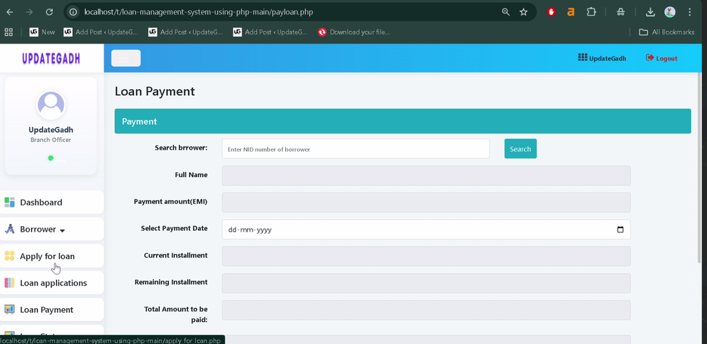Reload the current page
Image resolution: width=707 pixels, height=344 pixels.
[49, 12]
